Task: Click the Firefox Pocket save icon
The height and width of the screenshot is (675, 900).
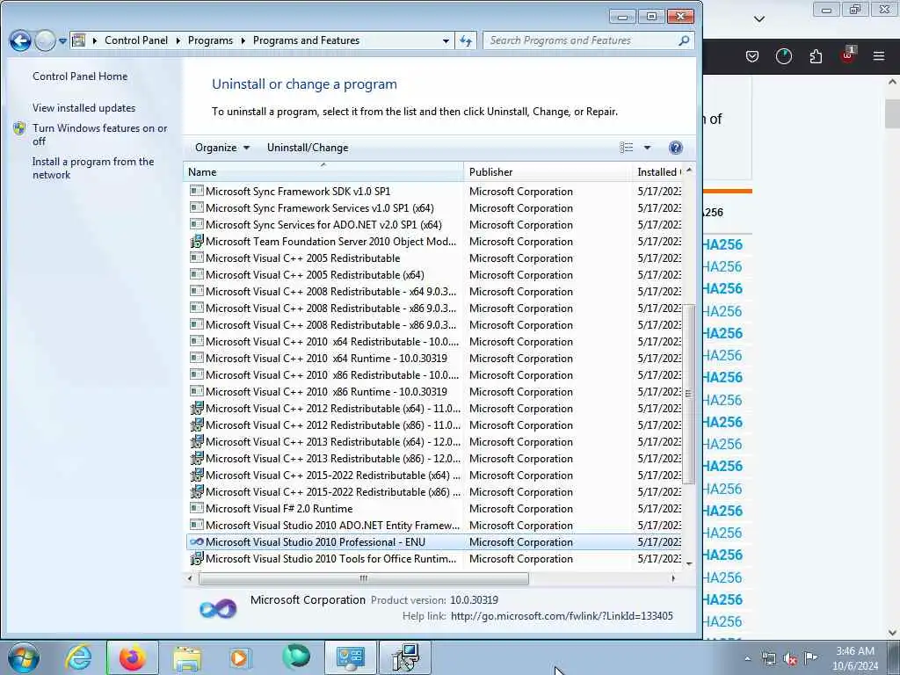Action: (x=752, y=56)
